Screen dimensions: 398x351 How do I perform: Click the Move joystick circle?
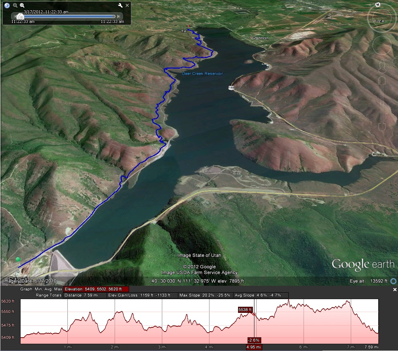click(382, 45)
